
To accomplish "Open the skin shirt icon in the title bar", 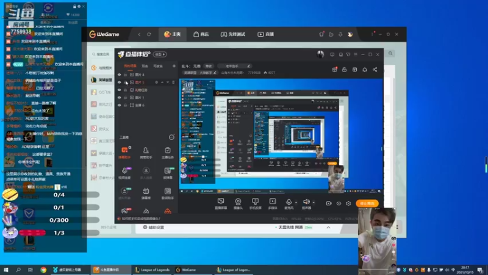I will [x=348, y=54].
